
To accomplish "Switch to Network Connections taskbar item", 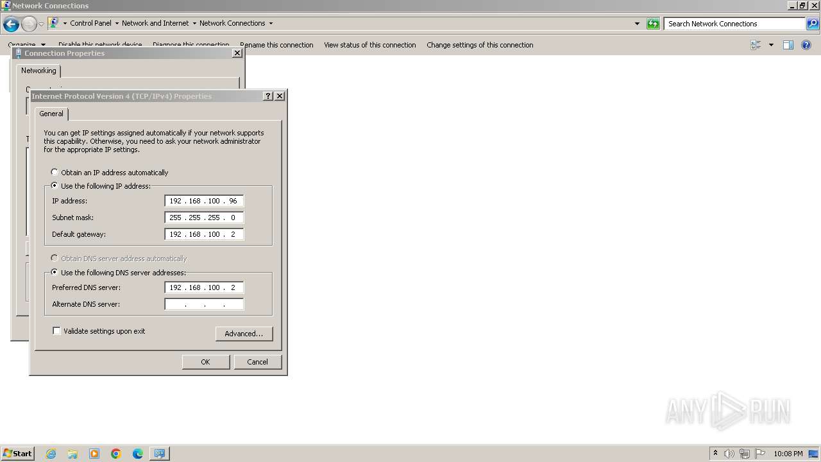I will click(x=160, y=454).
